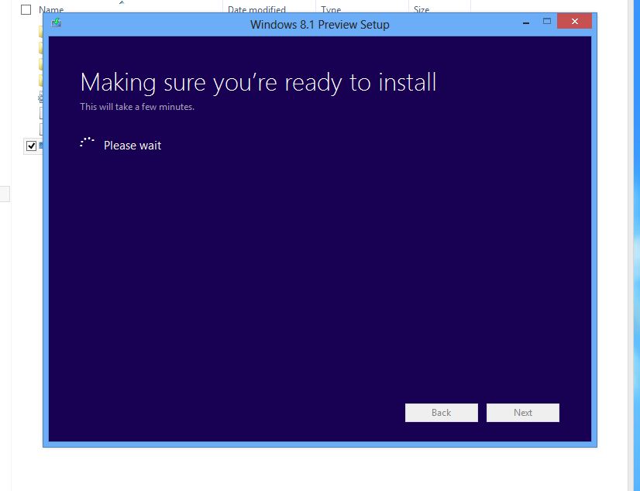Image resolution: width=640 pixels, height=491 pixels.
Task: Click the Back button in setup
Action: click(x=441, y=413)
